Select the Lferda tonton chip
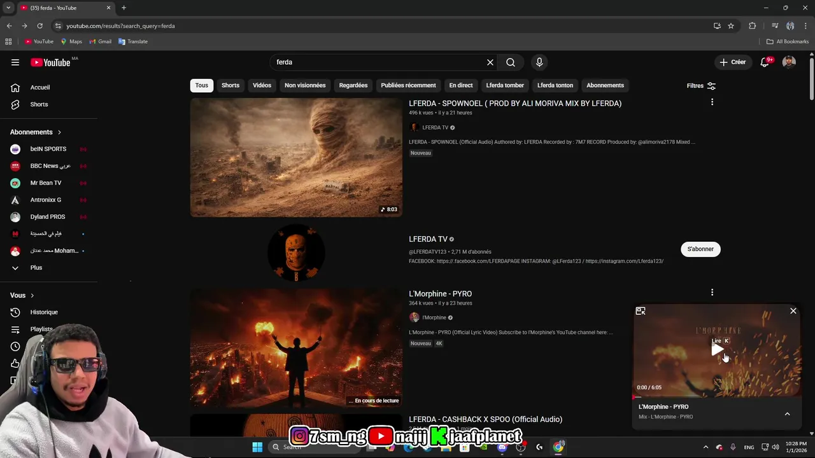 pyautogui.click(x=555, y=85)
